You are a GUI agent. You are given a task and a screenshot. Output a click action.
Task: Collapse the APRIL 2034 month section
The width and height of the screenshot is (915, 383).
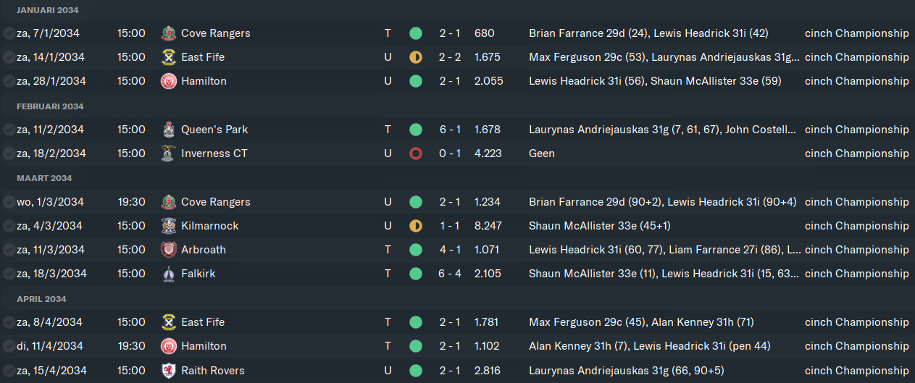(41, 299)
